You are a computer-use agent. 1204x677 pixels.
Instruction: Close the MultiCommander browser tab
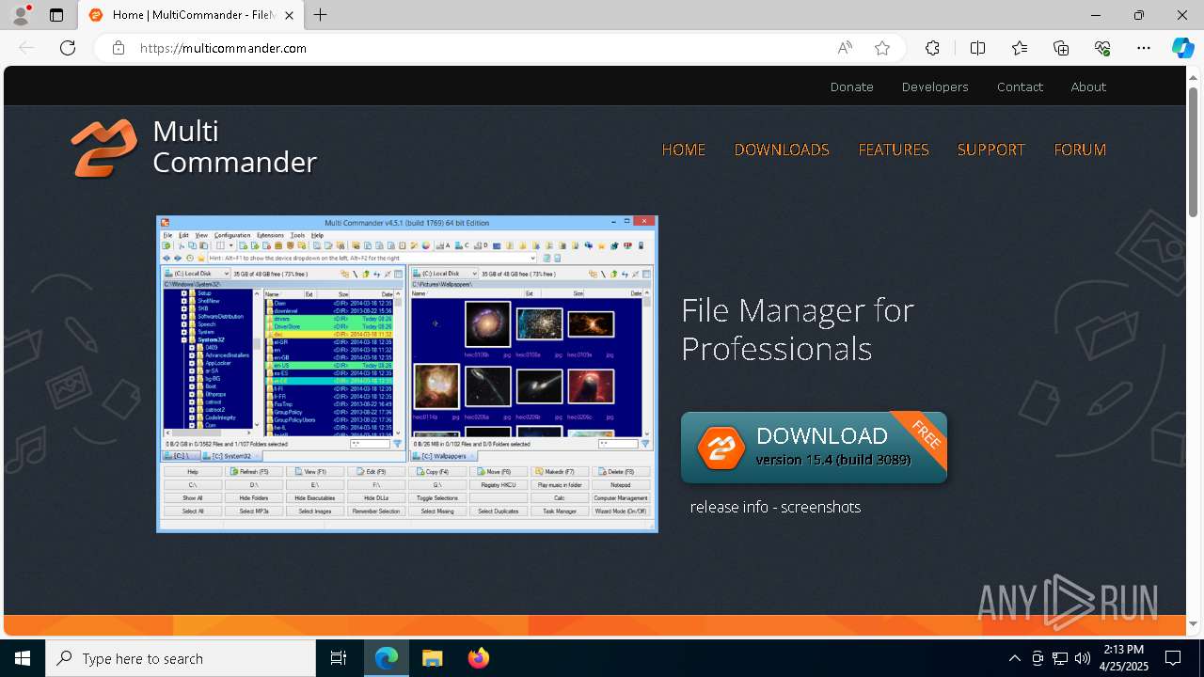click(290, 15)
